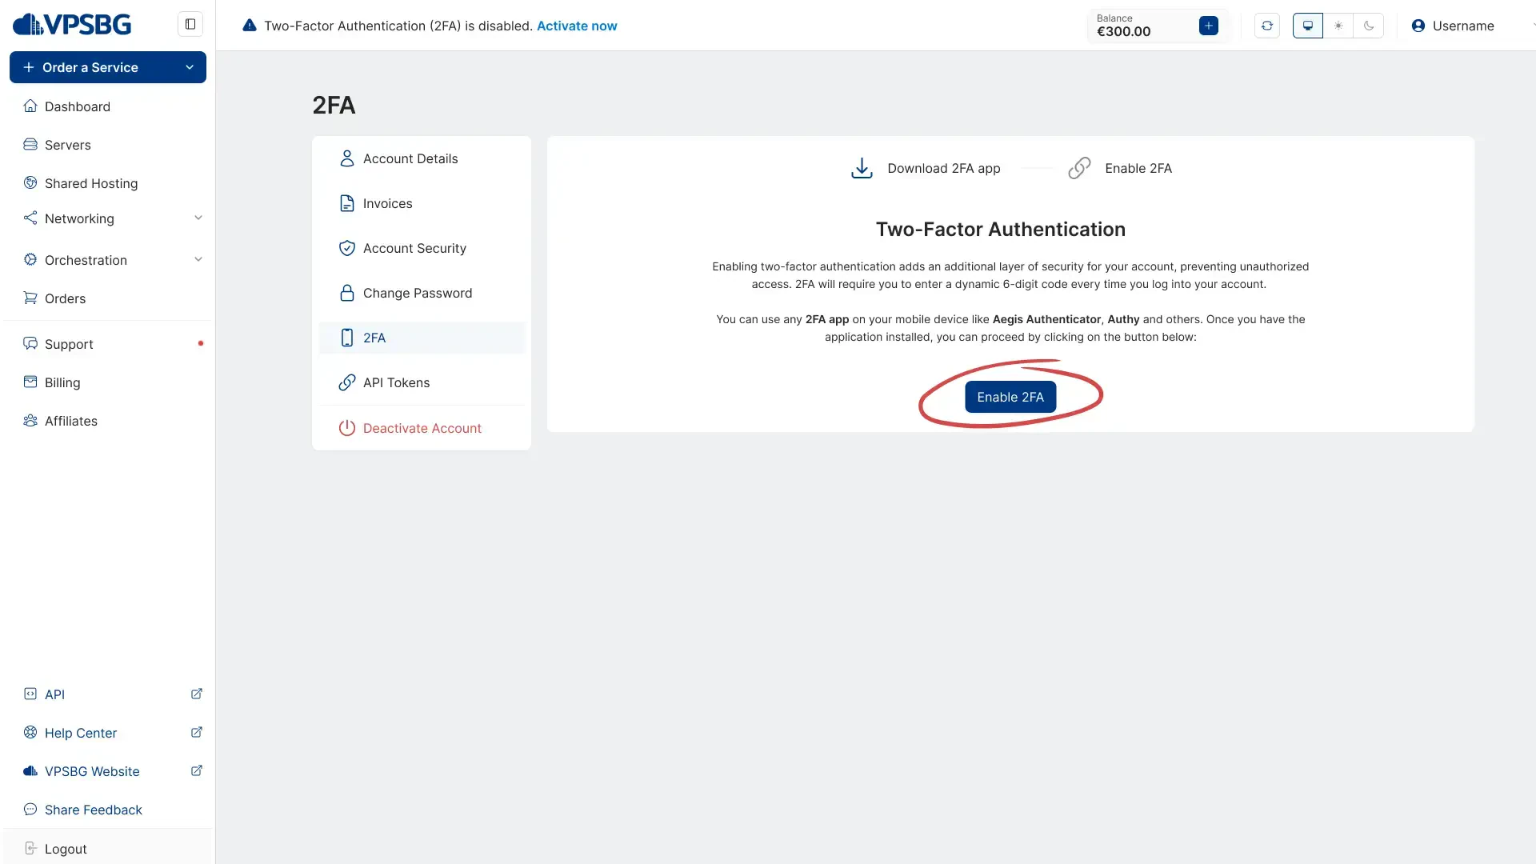Screen dimensions: 1536x864
Task: Switch to system theme mode
Action: coord(1307,26)
